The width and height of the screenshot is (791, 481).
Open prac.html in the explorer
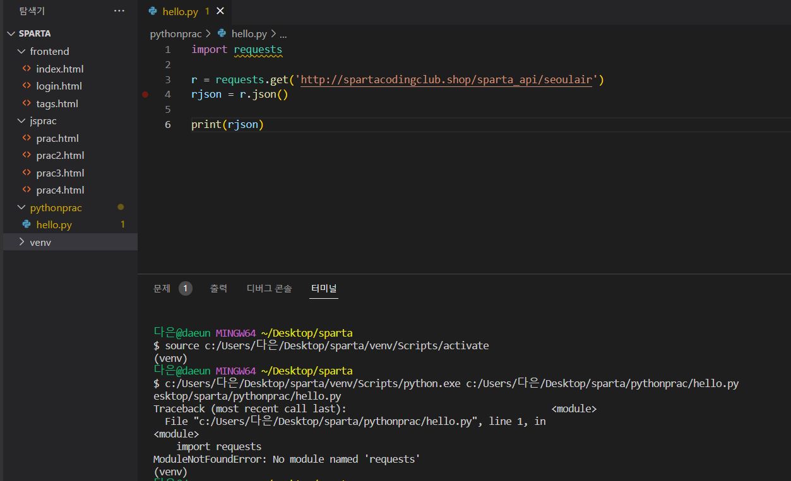click(x=57, y=138)
